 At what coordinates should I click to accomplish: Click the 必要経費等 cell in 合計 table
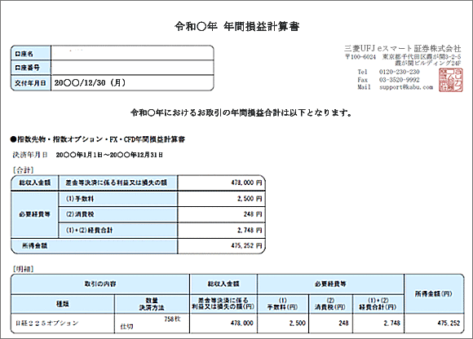(x=35, y=214)
